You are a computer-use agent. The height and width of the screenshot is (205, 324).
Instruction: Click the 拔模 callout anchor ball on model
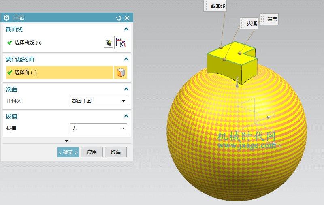click(224, 60)
